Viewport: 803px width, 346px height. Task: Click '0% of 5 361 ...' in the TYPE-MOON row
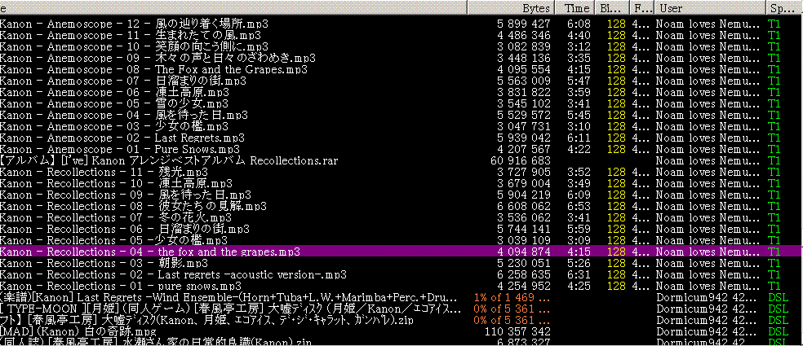tap(512, 309)
